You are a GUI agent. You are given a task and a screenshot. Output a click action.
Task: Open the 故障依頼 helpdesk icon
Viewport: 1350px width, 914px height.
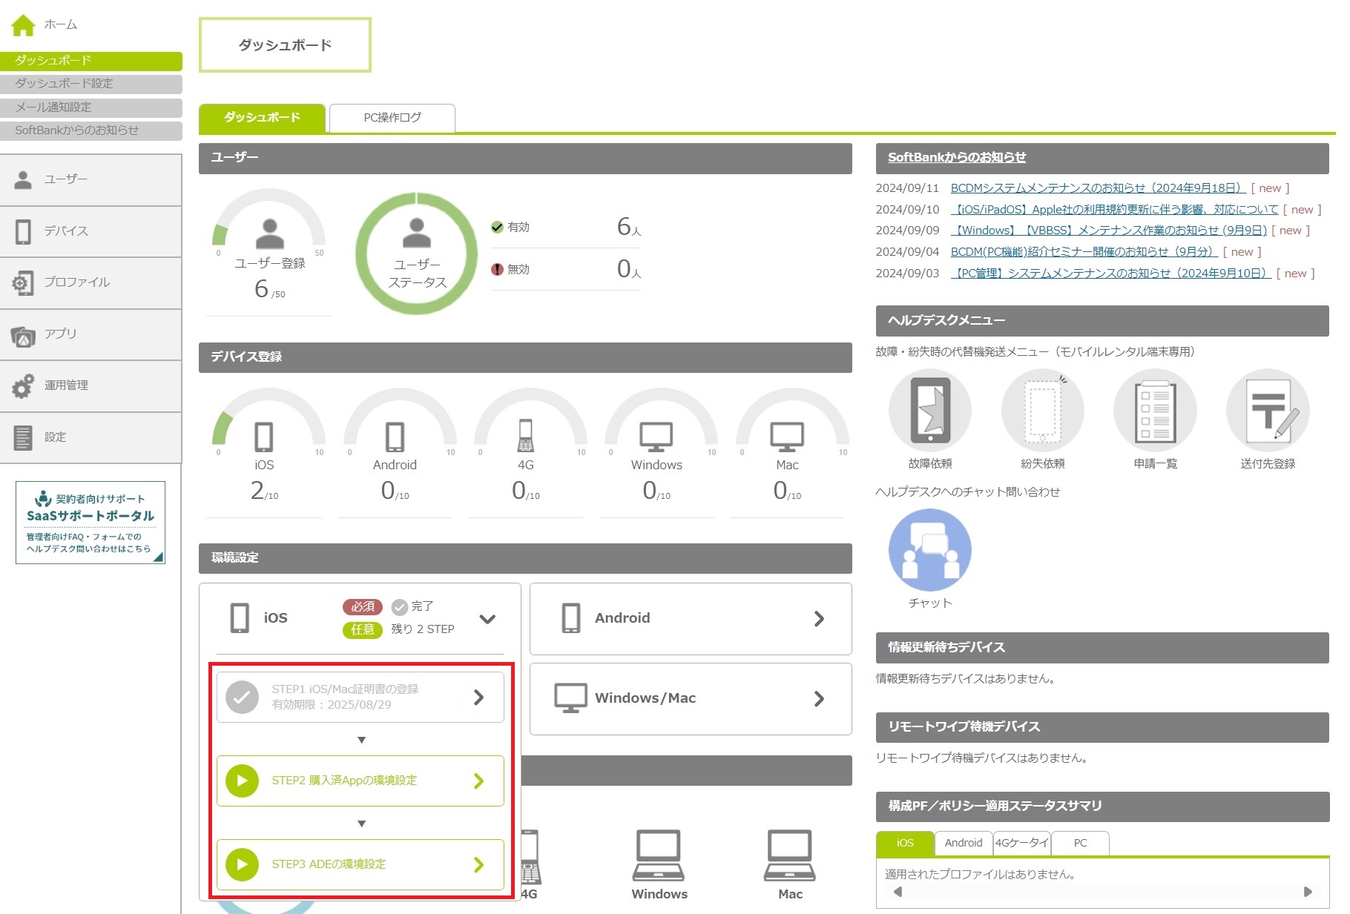coord(929,410)
